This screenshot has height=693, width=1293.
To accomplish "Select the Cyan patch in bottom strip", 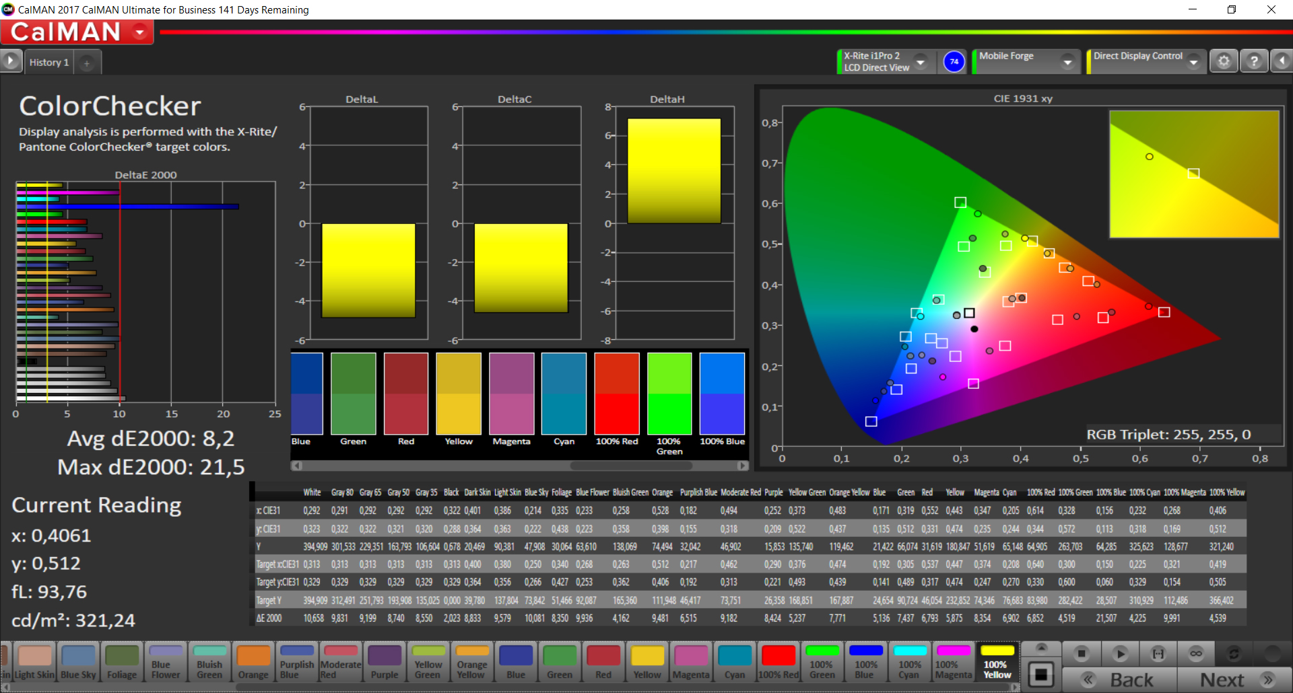I will (735, 663).
